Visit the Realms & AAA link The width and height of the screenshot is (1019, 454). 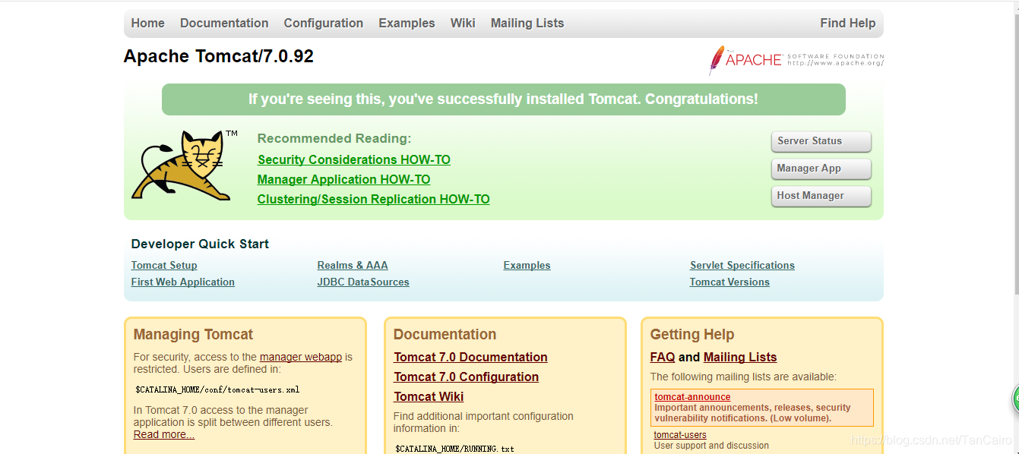tap(353, 265)
